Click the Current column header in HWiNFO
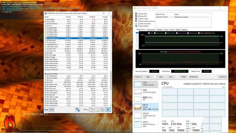236x133 pixels. tap(68, 17)
